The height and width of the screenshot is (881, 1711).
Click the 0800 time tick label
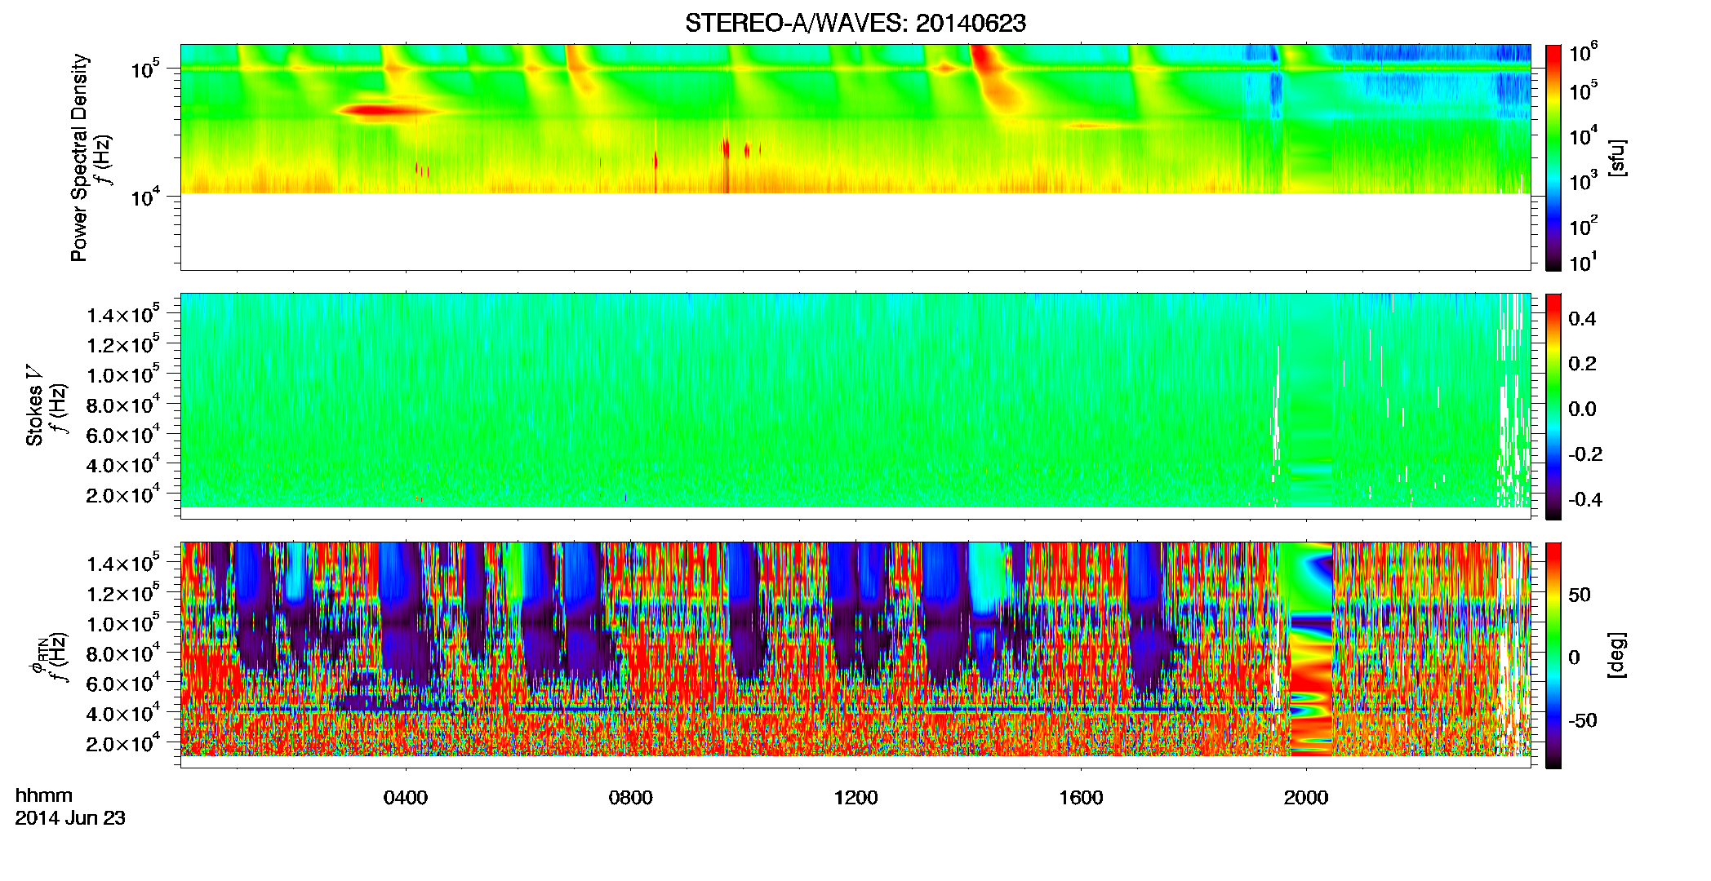click(x=630, y=797)
